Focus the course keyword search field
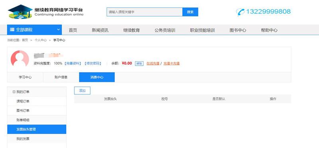The width and height of the screenshot is (319, 148). [145, 12]
